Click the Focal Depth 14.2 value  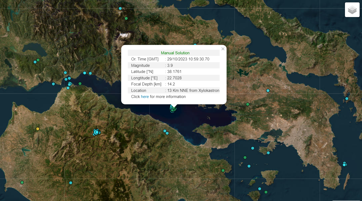pyautogui.click(x=171, y=84)
